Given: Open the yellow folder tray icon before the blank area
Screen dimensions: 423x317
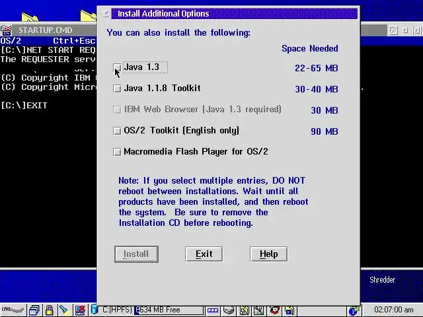Looking at the screenshot, I should pyautogui.click(x=289, y=310).
